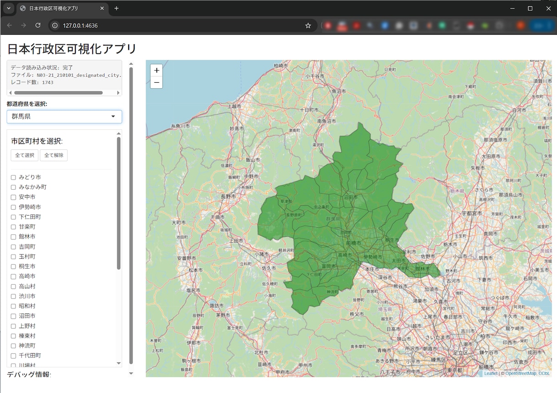Zoom out the map with minus button
Image resolution: width=557 pixels, height=393 pixels.
tap(157, 82)
